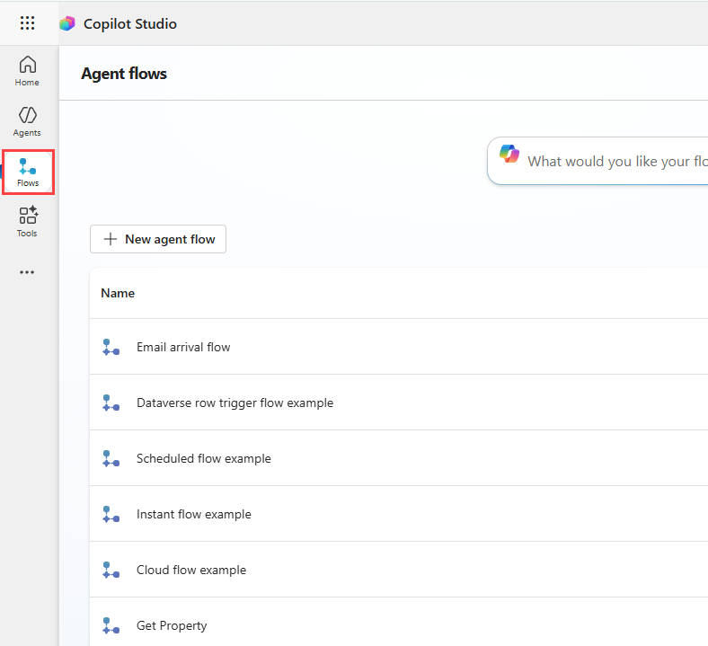The image size is (708, 646).
Task: Click the Cloud flow example icon
Action: tap(111, 570)
